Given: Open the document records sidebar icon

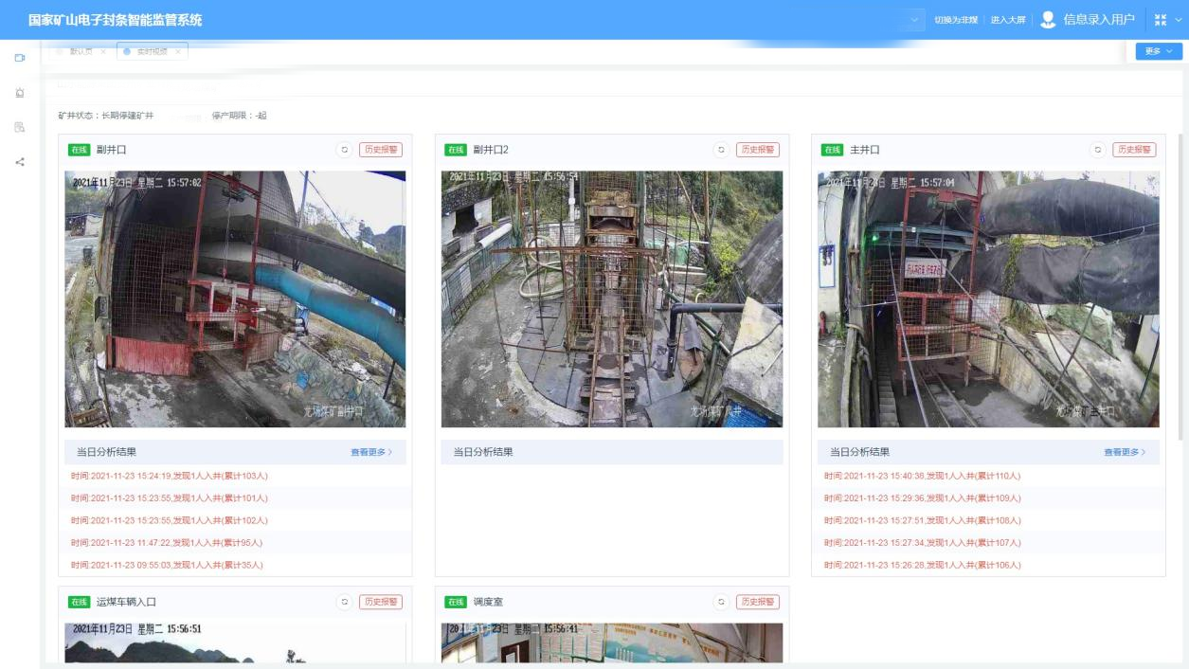Looking at the screenshot, I should 19,127.
